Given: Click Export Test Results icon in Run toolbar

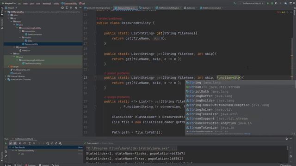Looking at the screenshot, I should tap(56, 143).
